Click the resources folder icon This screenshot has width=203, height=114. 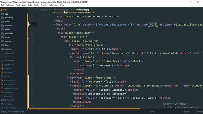coord(3,33)
